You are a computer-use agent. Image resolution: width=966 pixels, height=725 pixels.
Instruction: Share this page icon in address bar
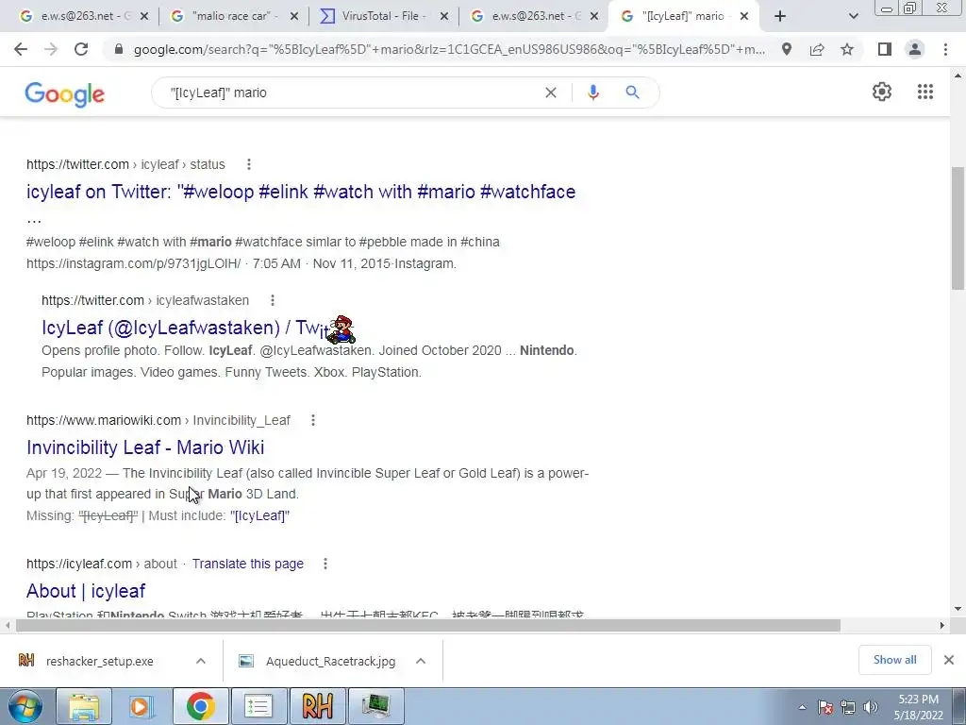pos(817,49)
